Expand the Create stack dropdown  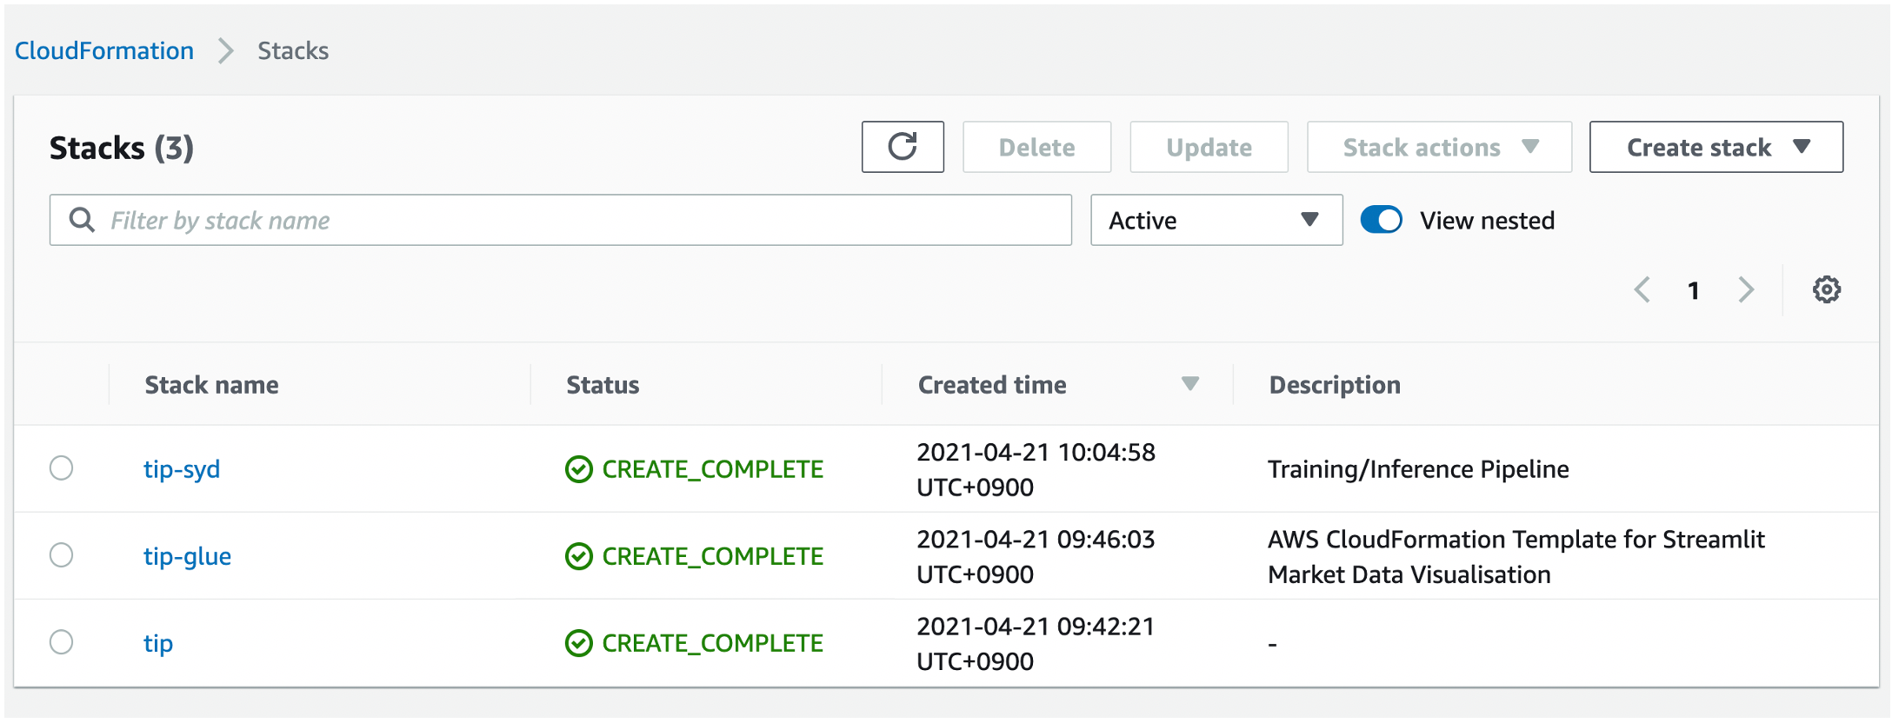pos(1715,147)
